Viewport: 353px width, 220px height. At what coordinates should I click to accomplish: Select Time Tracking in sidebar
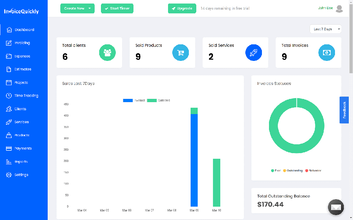coord(26,96)
